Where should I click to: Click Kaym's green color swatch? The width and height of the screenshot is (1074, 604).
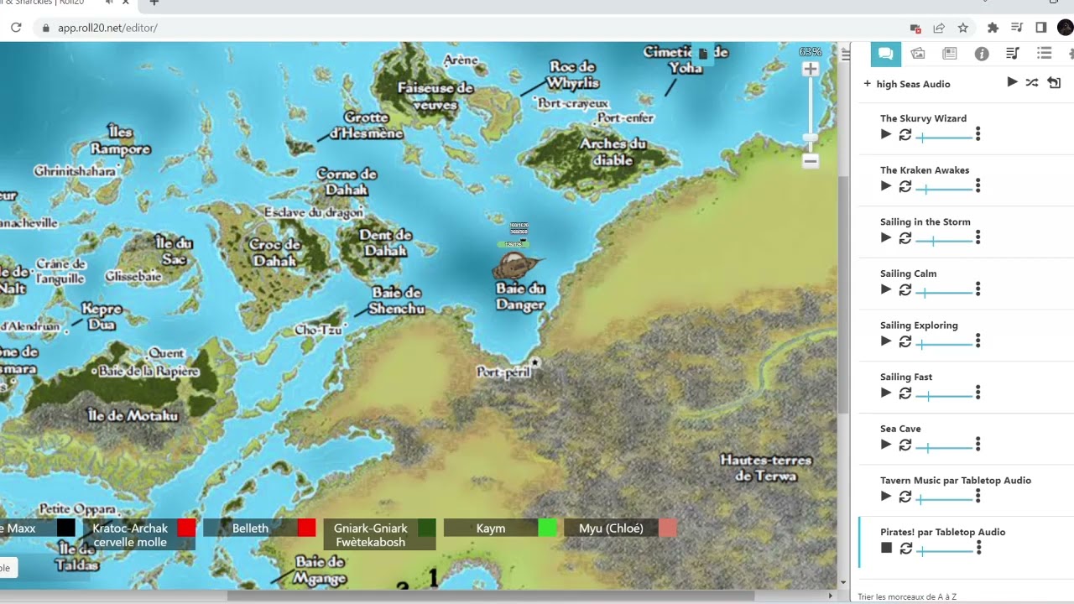point(547,528)
